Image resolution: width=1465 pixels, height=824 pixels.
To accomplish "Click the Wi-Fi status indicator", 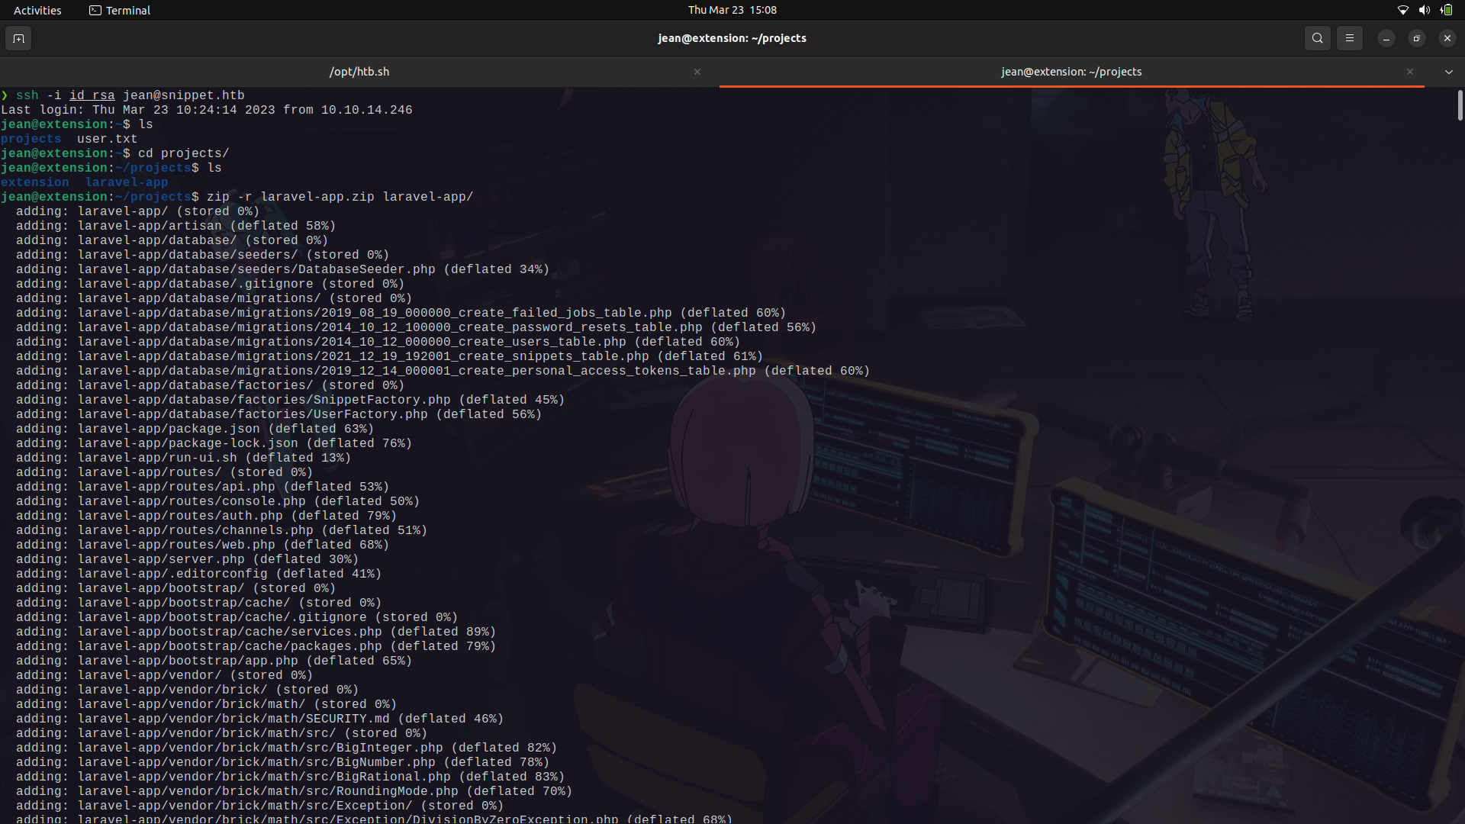I will pos(1403,10).
